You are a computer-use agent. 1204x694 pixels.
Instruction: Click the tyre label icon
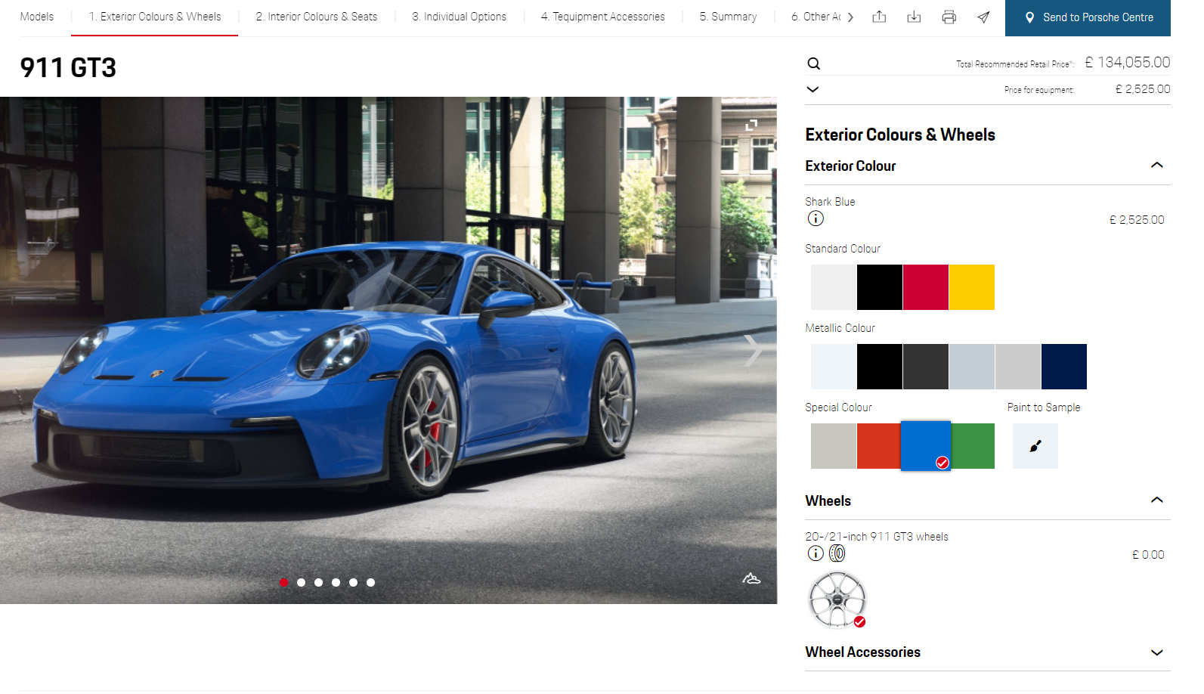point(837,553)
